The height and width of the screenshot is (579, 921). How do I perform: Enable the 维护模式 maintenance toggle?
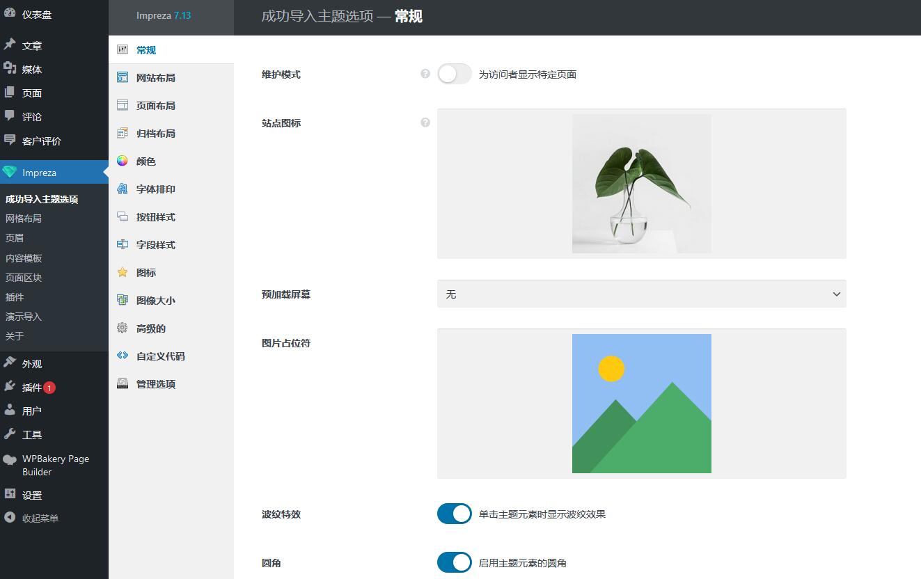tap(455, 74)
